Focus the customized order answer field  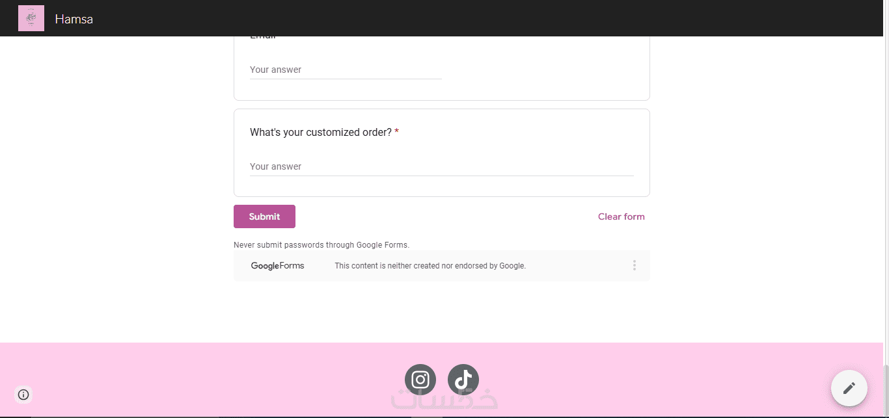click(441, 166)
